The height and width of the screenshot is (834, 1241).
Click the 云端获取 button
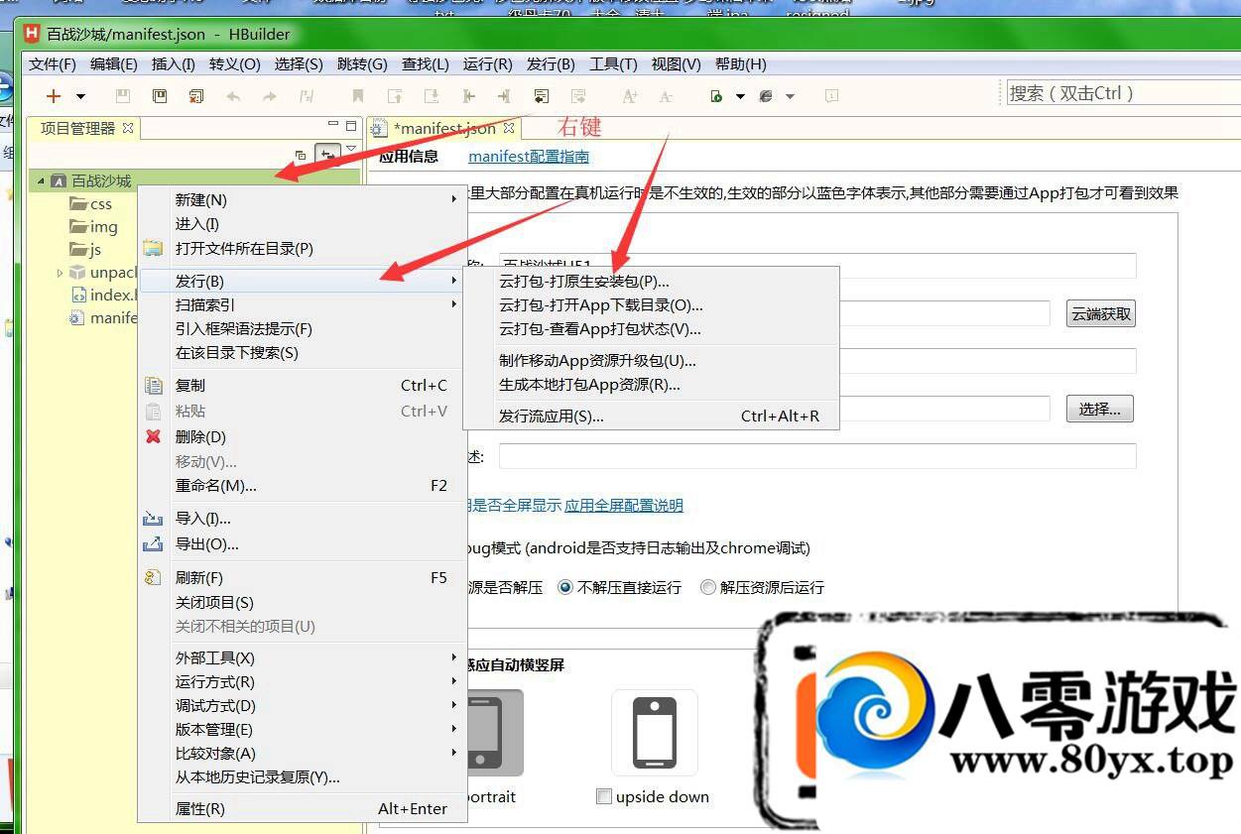(x=1100, y=314)
